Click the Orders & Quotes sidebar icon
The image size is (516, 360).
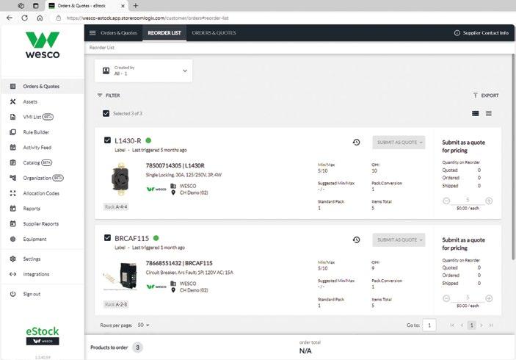coord(12,86)
